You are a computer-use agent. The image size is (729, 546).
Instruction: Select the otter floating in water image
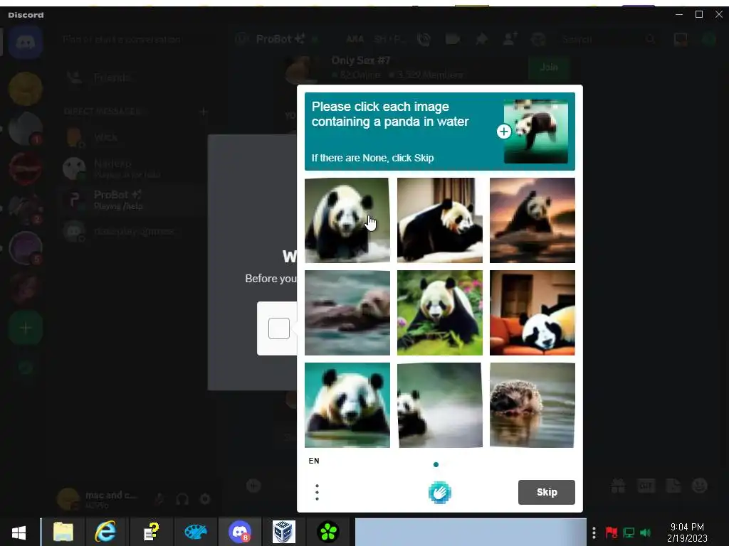coord(347,313)
